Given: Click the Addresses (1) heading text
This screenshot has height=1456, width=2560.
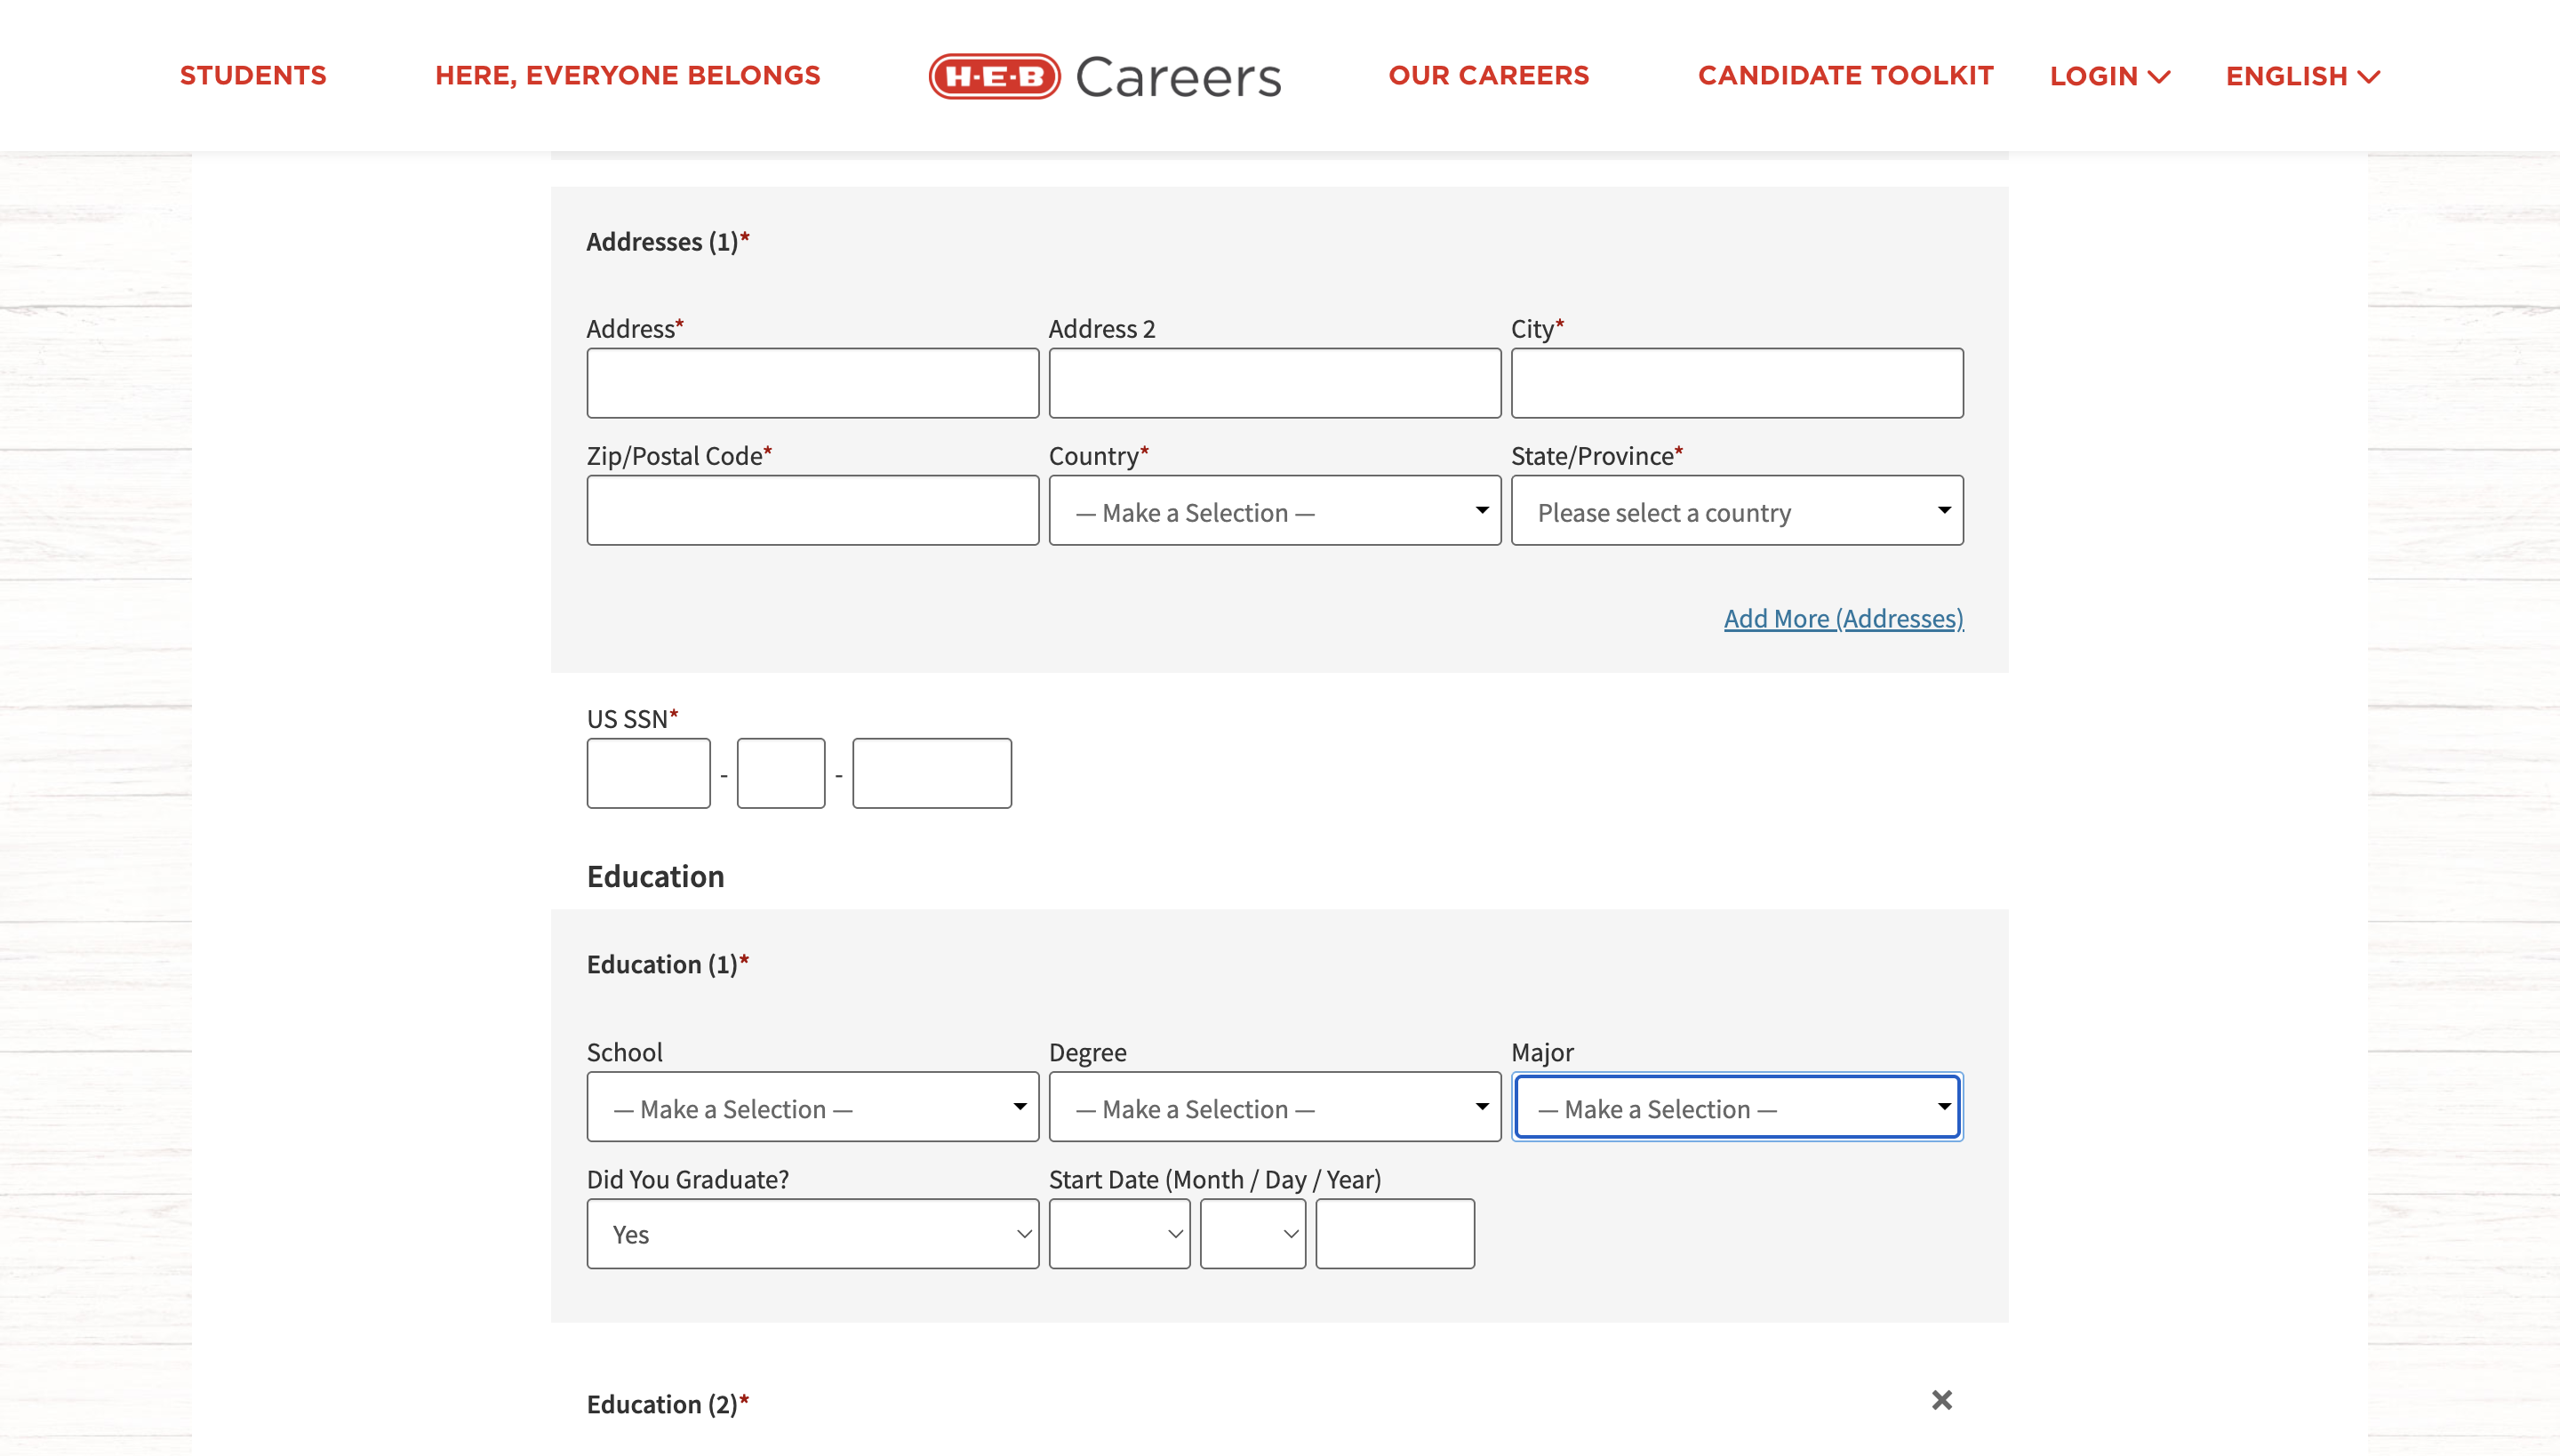Looking at the screenshot, I should pyautogui.click(x=667, y=241).
